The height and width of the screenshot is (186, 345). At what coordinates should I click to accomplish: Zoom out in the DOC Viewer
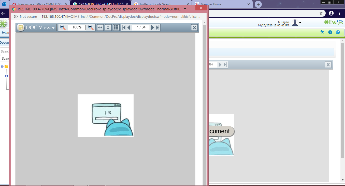[63, 27]
